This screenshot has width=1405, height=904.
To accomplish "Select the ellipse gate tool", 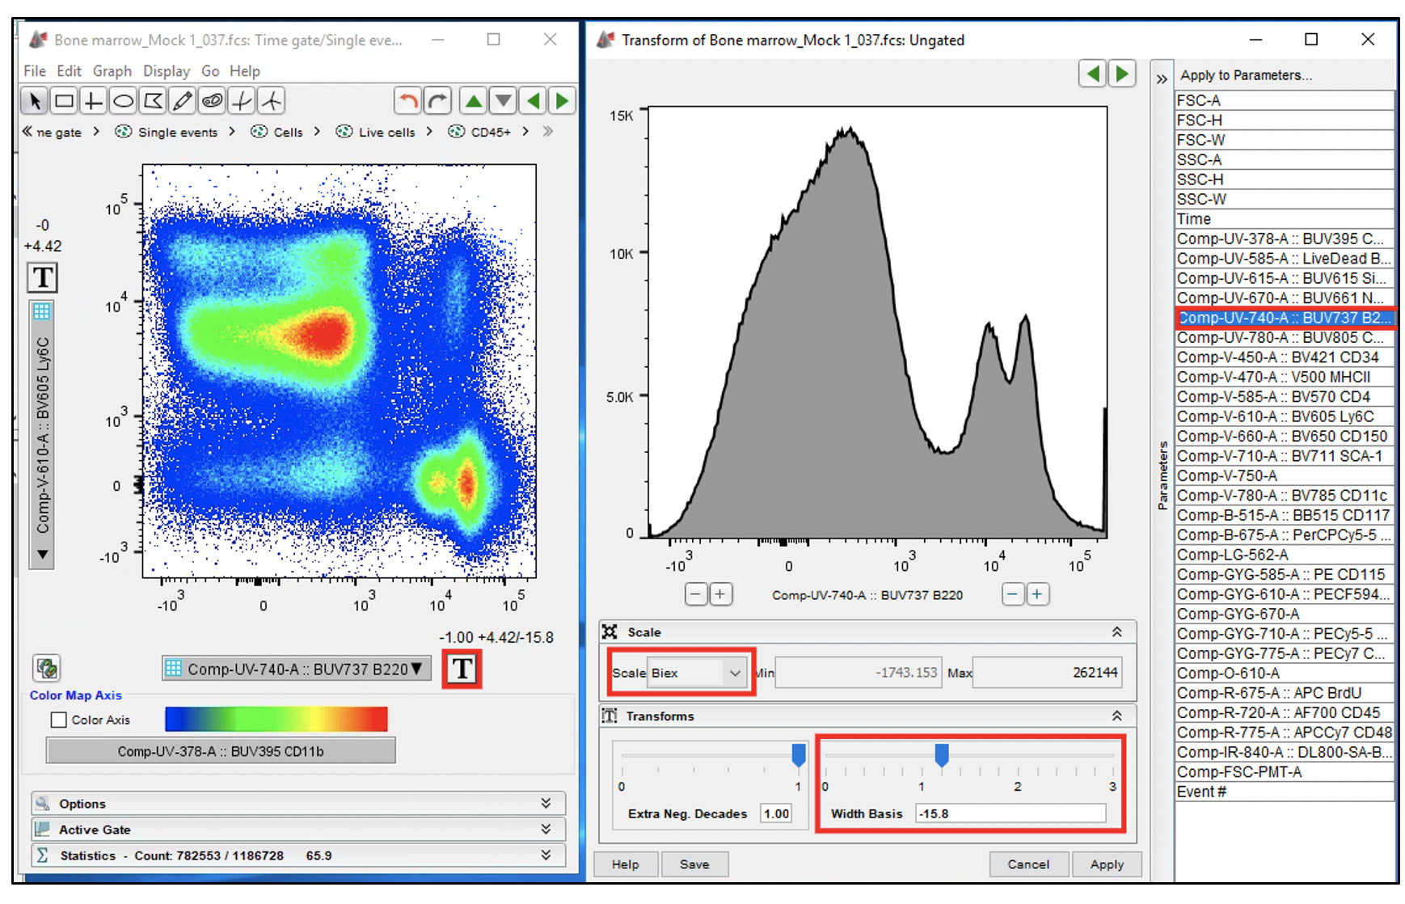I will tap(123, 101).
